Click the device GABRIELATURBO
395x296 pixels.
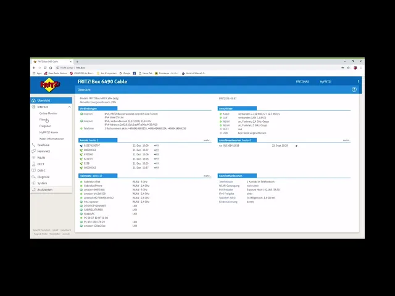[x=93, y=210]
